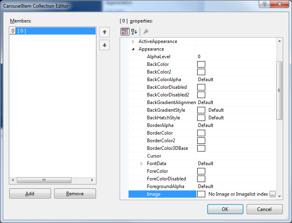Click the property grid vertical scrollbar thumb
292x223 pixels.
[x=279, y=90]
